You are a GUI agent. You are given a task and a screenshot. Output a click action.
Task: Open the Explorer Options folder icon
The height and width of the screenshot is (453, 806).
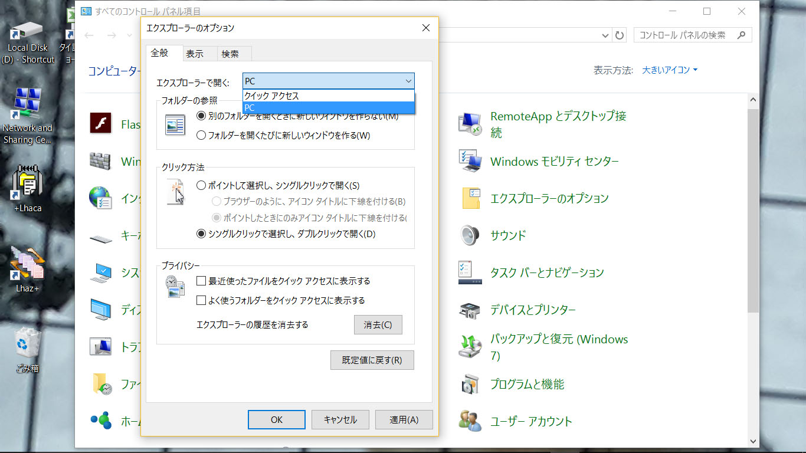pyautogui.click(x=471, y=198)
